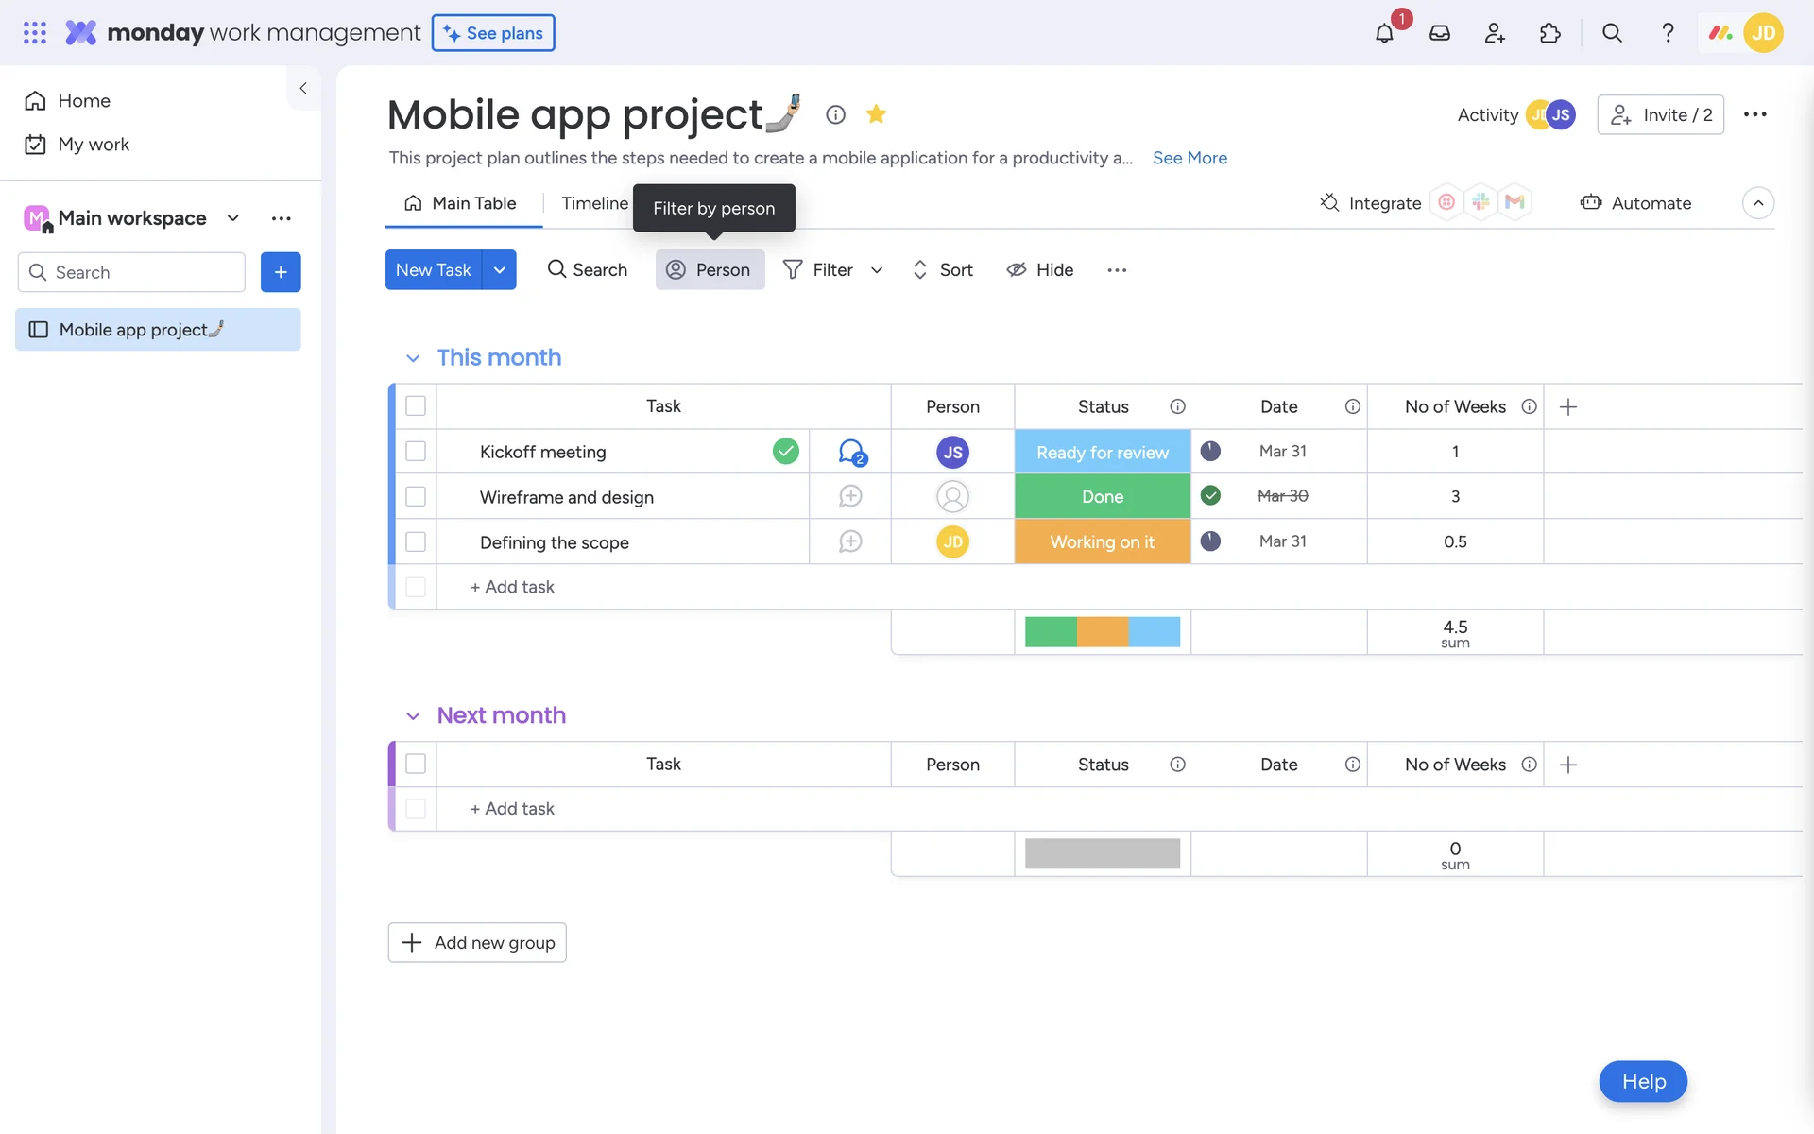Collapse the This month group
The image size is (1814, 1134).
pos(413,358)
